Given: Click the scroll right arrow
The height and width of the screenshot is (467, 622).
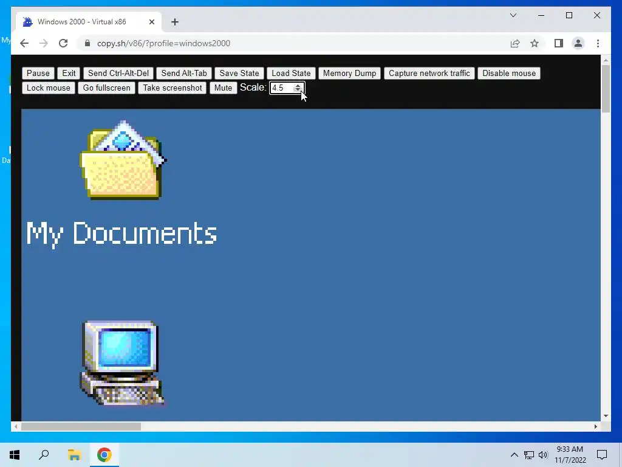Looking at the screenshot, I should click(x=595, y=426).
